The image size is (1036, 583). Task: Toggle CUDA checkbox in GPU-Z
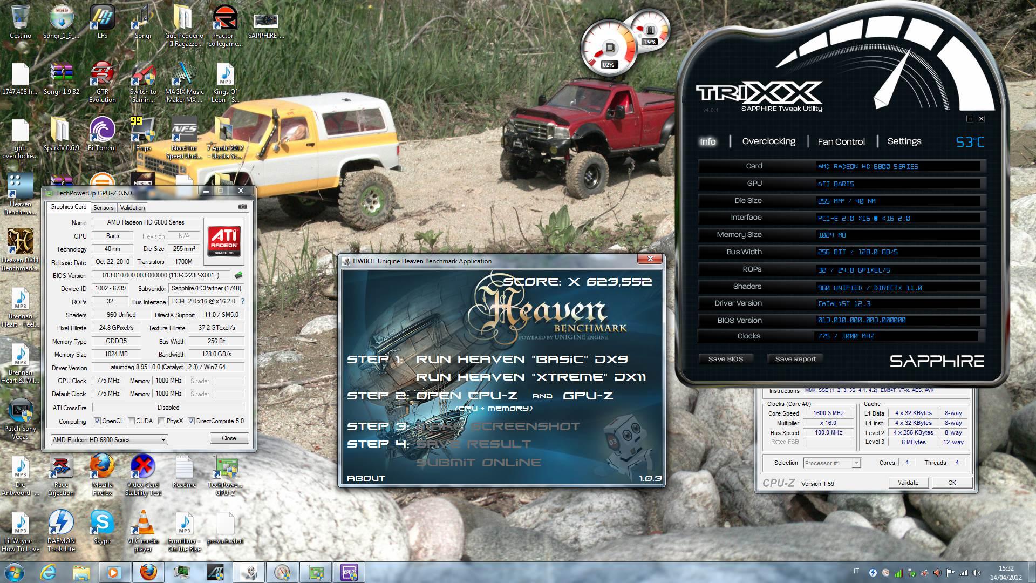coord(131,421)
